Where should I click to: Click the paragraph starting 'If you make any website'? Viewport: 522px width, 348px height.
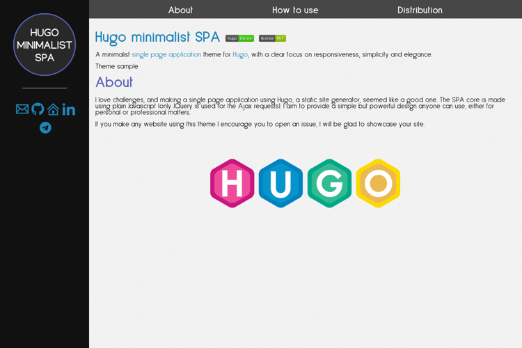260,124
